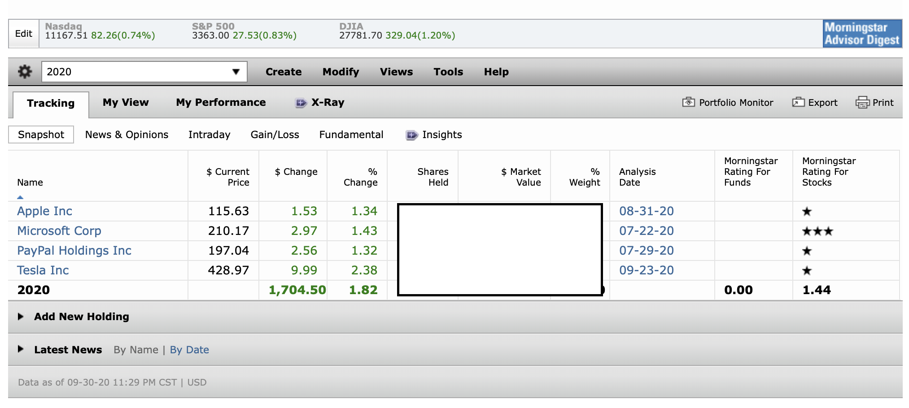Image resolution: width=909 pixels, height=408 pixels.
Task: Open the Views menu
Action: click(396, 72)
